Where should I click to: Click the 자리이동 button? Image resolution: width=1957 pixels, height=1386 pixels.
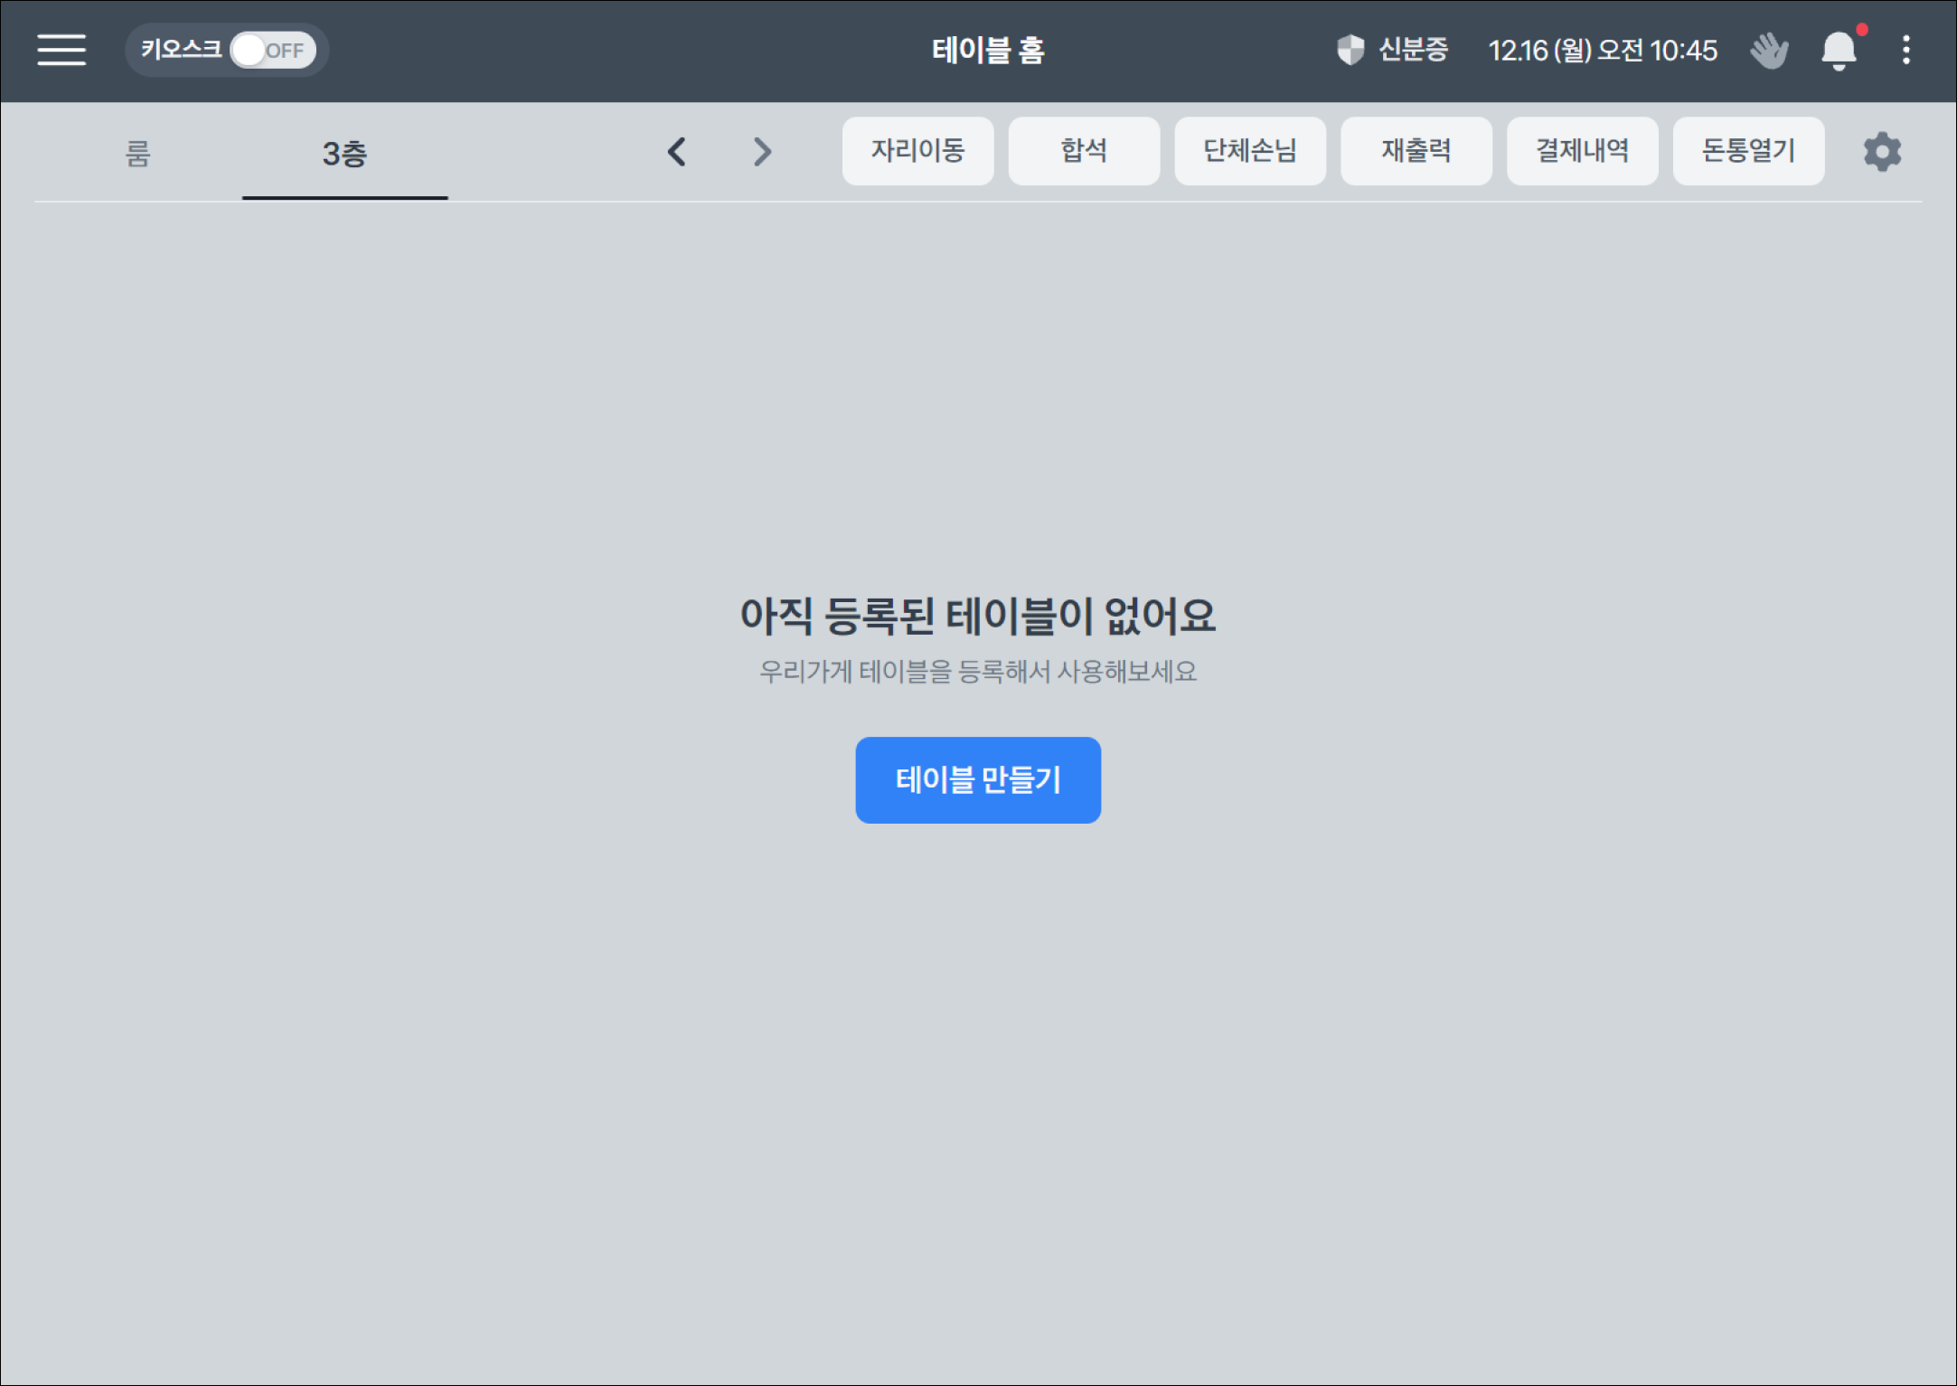pyautogui.click(x=917, y=150)
